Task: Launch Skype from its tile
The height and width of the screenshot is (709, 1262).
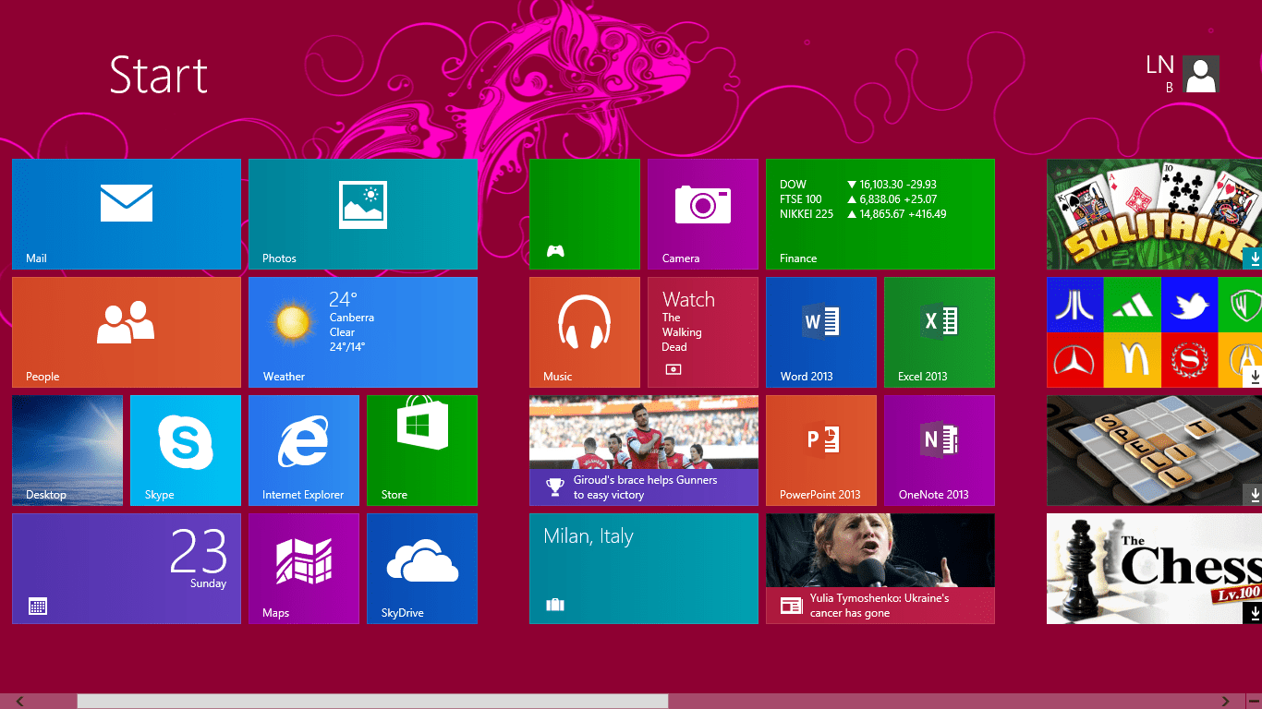Action: [x=186, y=451]
